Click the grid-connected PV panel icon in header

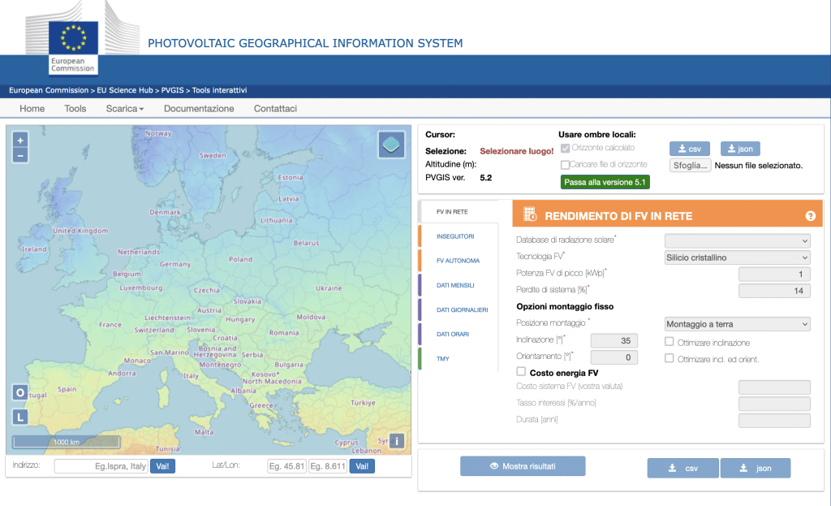530,214
